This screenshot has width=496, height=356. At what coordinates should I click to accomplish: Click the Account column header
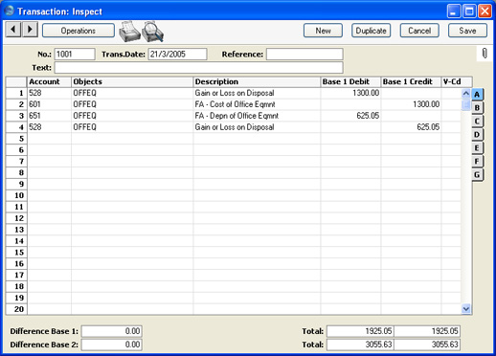[x=50, y=81]
